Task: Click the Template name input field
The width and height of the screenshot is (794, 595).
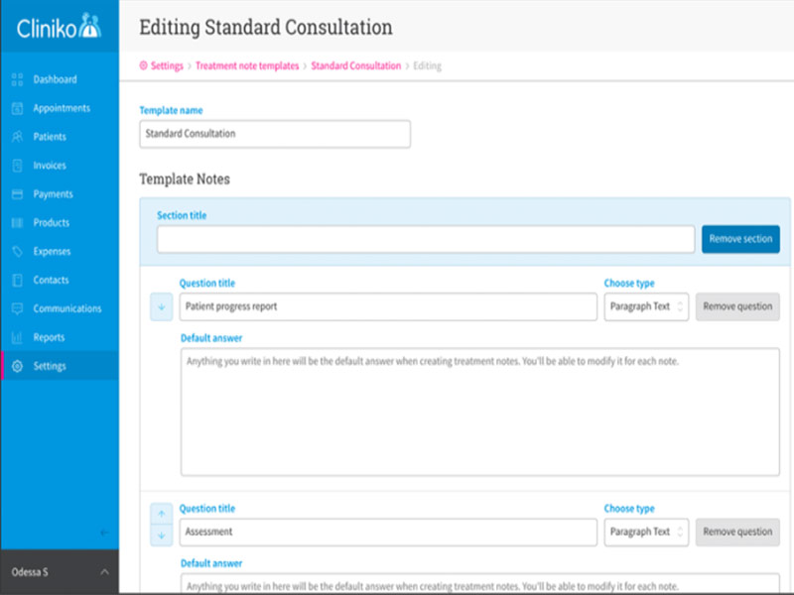Action: 275,134
